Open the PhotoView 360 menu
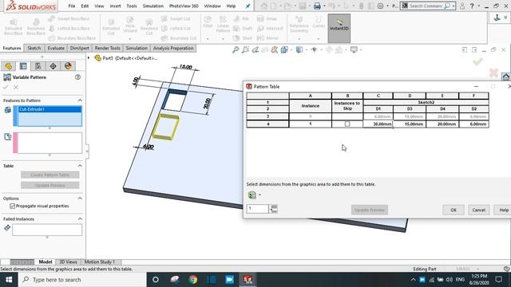 (x=184, y=6)
